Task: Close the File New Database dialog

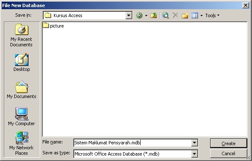Action: click(246, 5)
